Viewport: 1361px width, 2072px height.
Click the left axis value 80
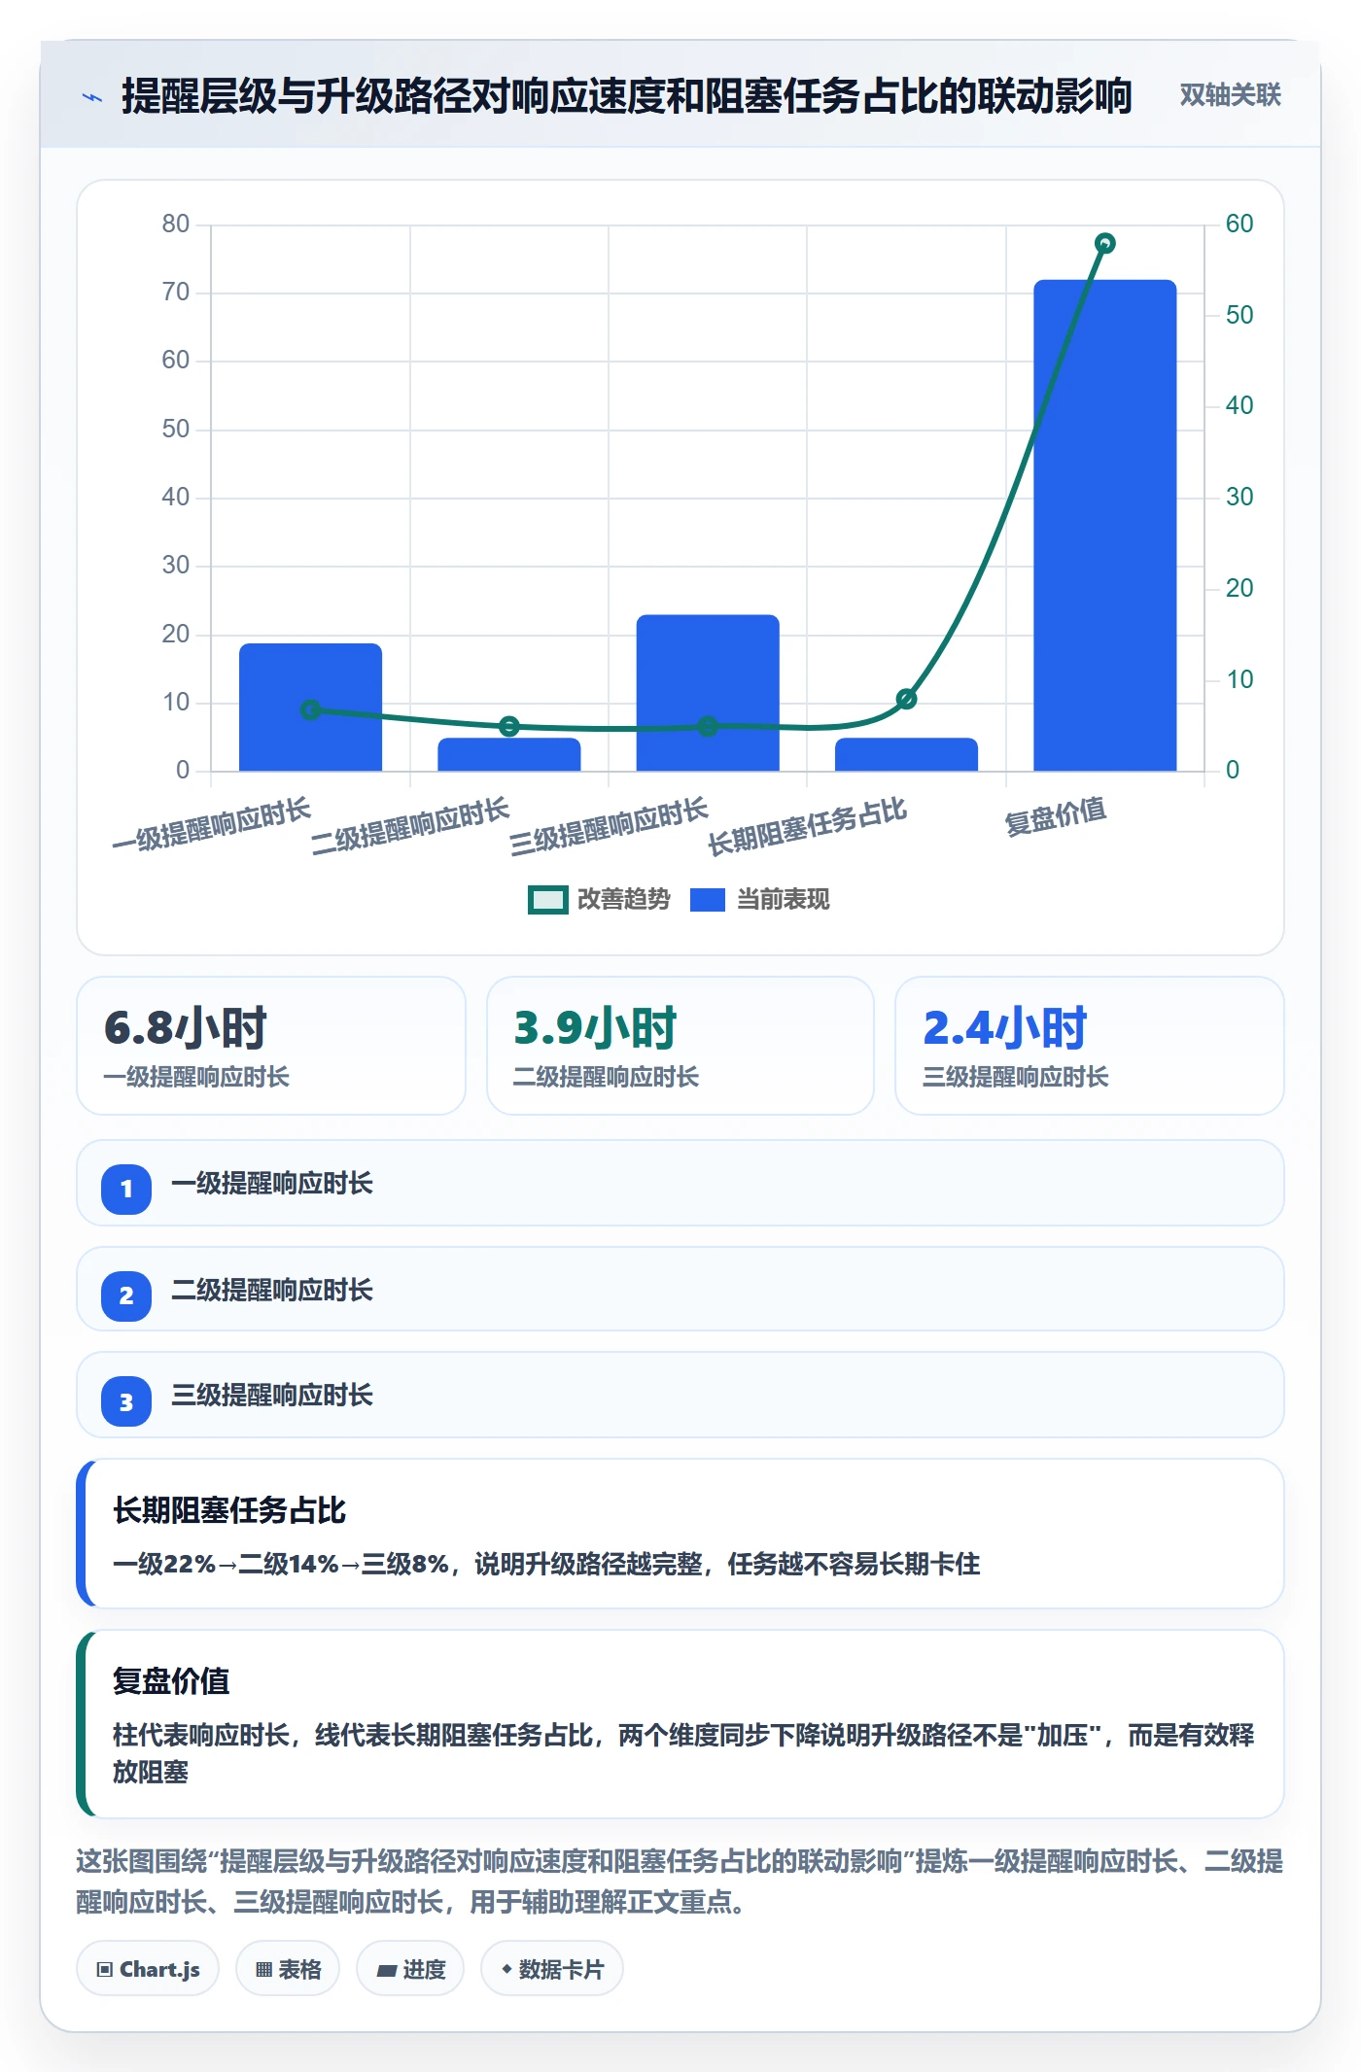click(176, 224)
